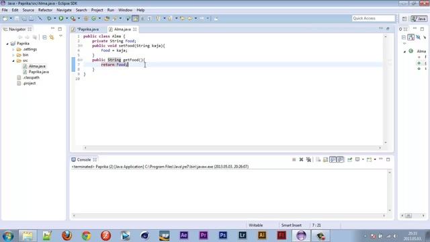The width and height of the screenshot is (430, 242).
Task: Open the Debug button dropdown arrow
Action: point(54,18)
